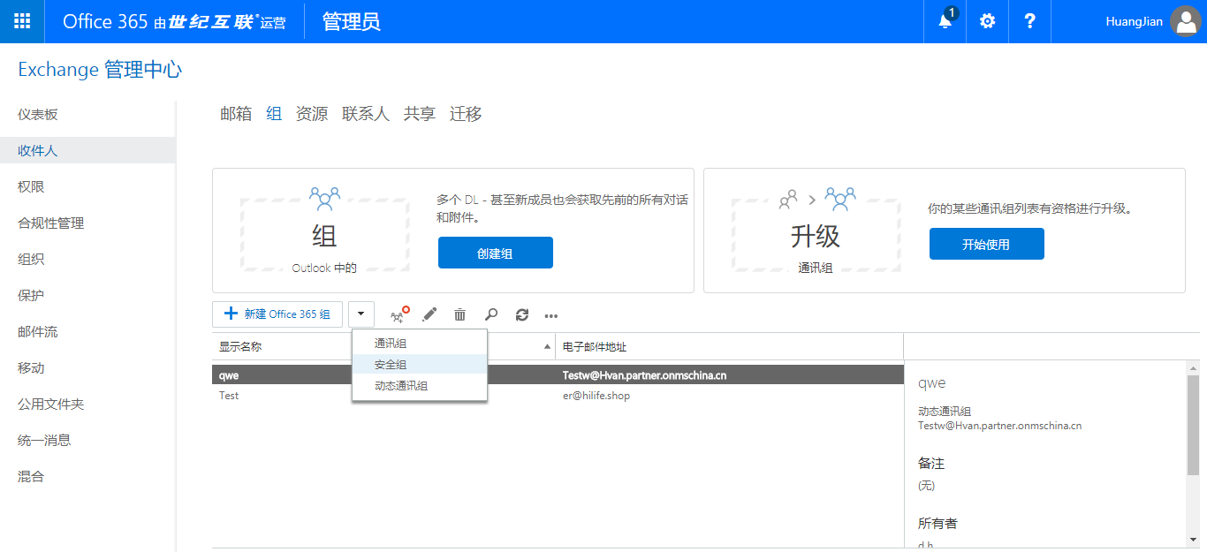Viewport: 1207px width, 552px height.
Task: Switch to the 组 tab
Action: [x=274, y=114]
